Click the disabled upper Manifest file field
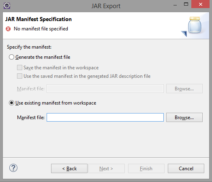This screenshot has height=182, width=212. (x=105, y=88)
